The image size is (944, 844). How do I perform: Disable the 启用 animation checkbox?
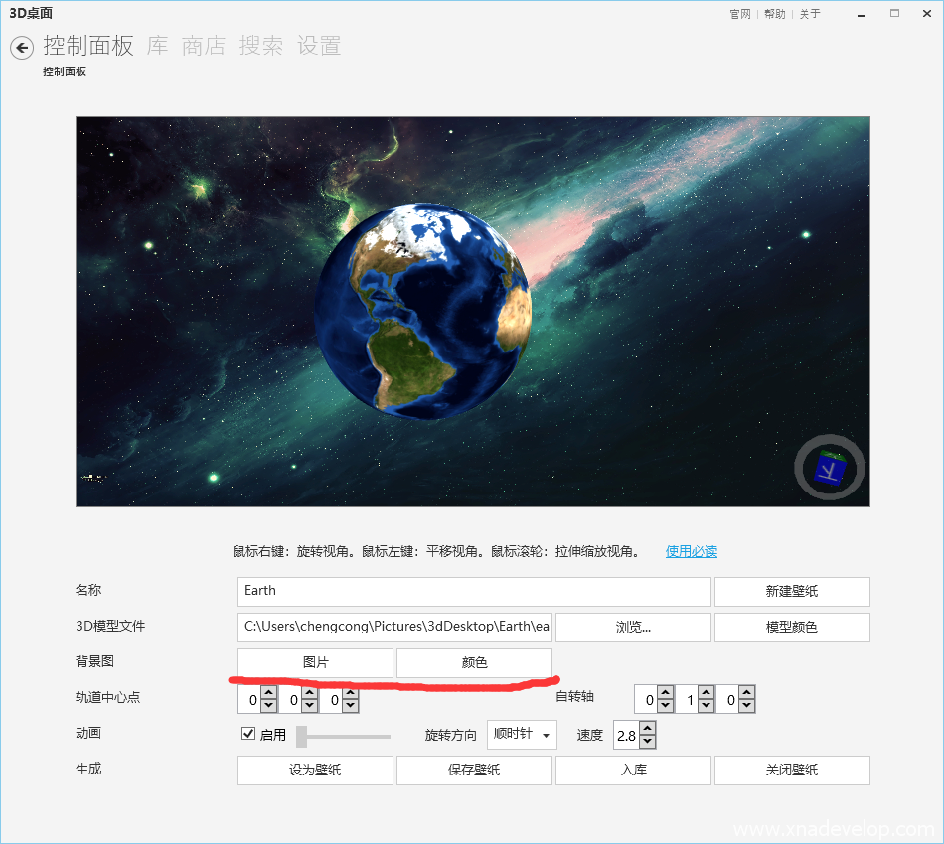(248, 735)
